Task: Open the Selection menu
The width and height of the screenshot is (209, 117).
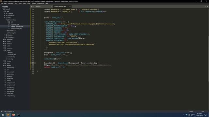Action: [x=10, y=4]
